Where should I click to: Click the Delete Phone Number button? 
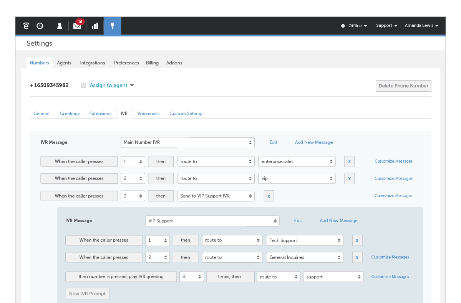(403, 86)
